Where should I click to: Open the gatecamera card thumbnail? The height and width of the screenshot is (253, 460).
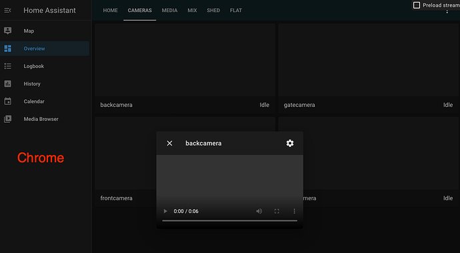coord(369,59)
